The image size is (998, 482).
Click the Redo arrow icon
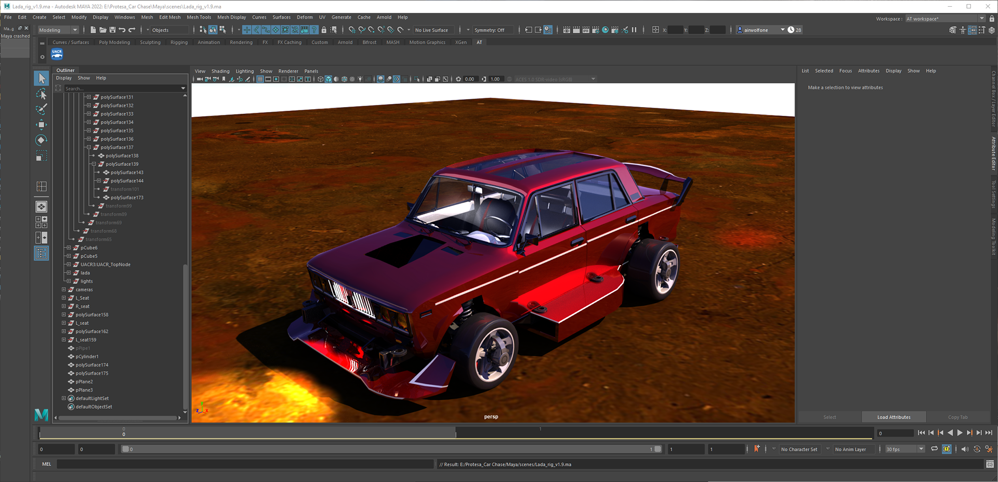(132, 30)
